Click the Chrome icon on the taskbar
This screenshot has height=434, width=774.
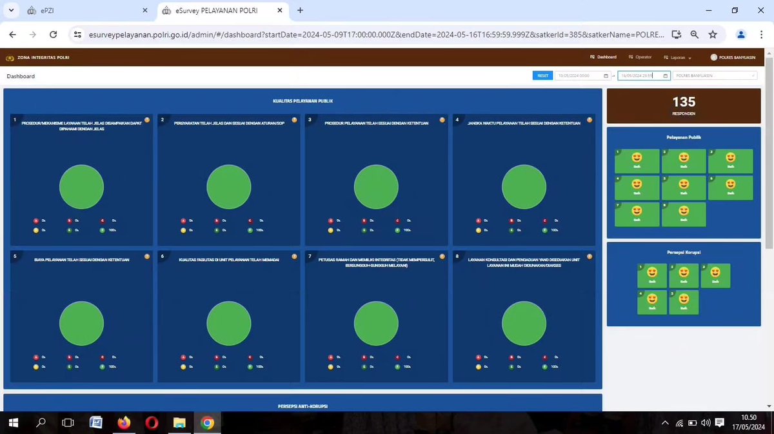tap(207, 423)
